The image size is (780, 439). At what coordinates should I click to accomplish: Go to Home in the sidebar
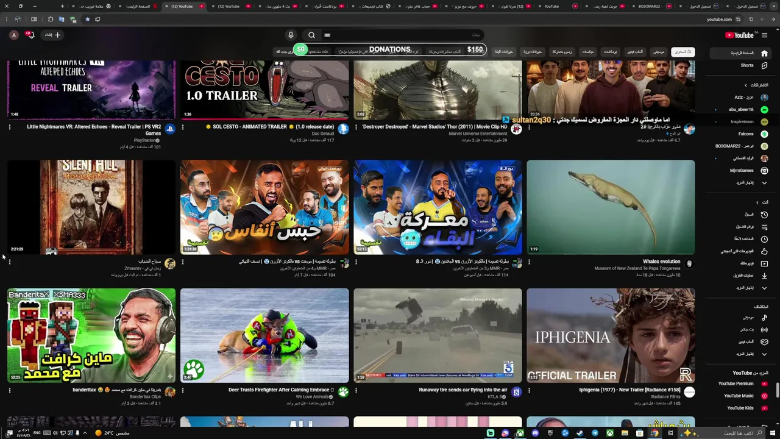[740, 53]
